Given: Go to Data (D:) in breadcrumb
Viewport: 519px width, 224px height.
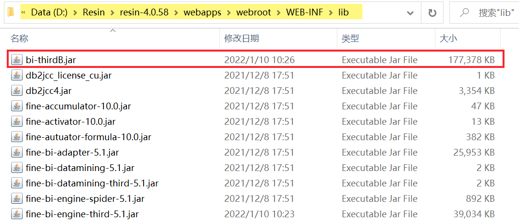Looking at the screenshot, I should (55, 12).
